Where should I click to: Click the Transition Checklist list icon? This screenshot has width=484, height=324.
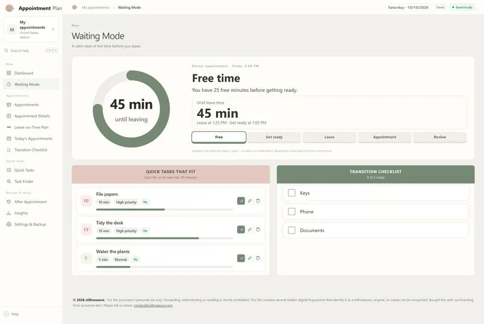[x=8, y=150]
